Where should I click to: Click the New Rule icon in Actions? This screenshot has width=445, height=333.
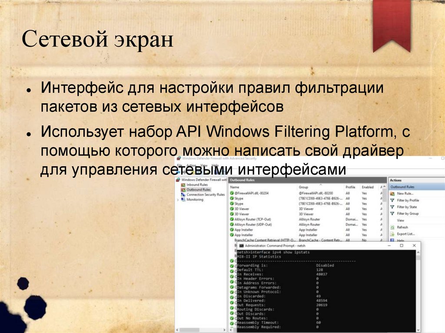pos(392,194)
